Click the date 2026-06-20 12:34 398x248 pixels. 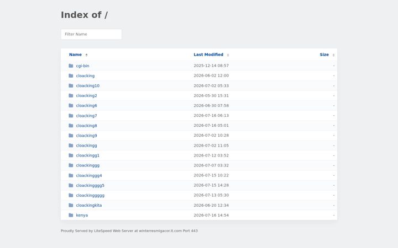pyautogui.click(x=211, y=205)
